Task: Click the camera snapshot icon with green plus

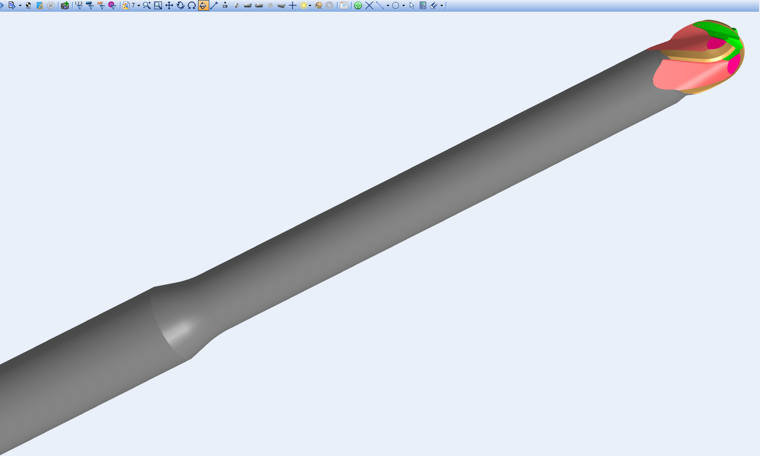Action: [x=65, y=5]
